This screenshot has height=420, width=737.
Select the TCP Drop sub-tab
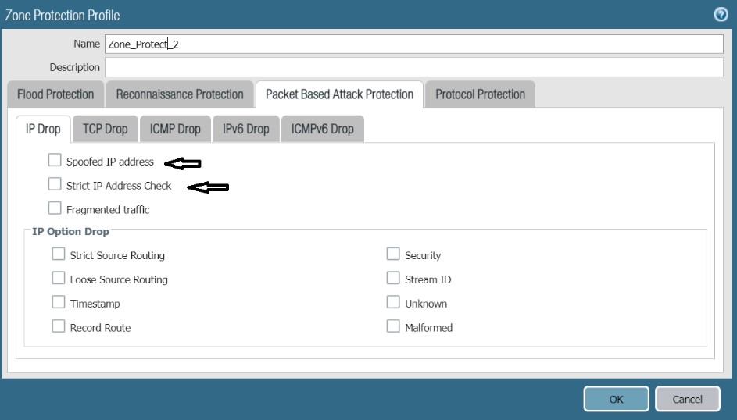(105, 130)
